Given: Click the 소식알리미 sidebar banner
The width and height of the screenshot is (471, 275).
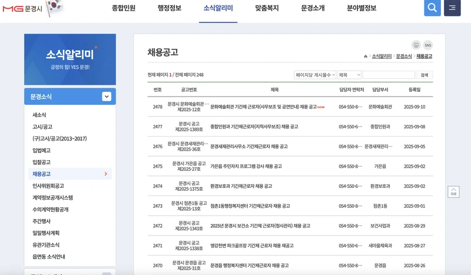Looking at the screenshot, I should pyautogui.click(x=70, y=59).
